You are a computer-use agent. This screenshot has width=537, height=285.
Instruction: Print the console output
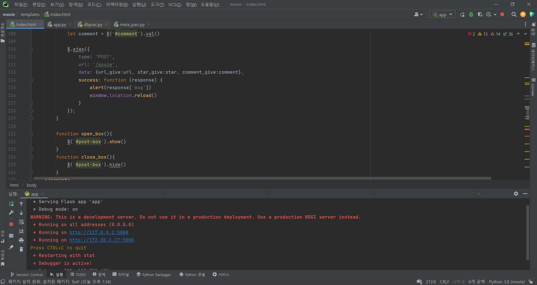click(x=21, y=240)
